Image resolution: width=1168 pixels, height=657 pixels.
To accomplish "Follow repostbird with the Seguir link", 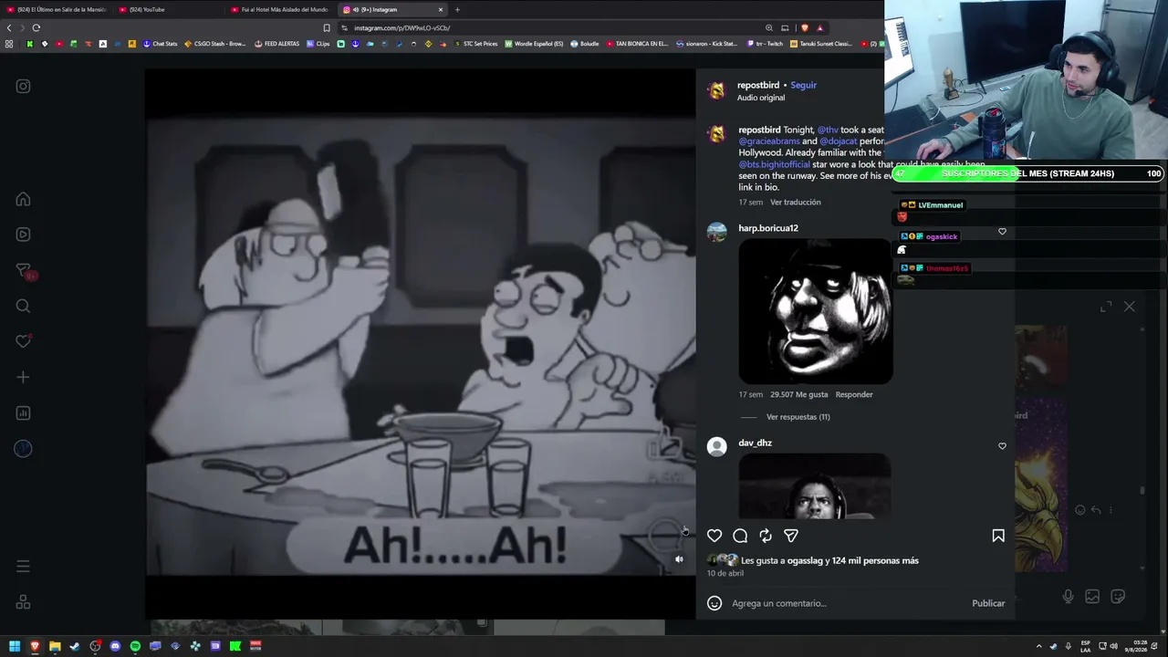I will 804,85.
